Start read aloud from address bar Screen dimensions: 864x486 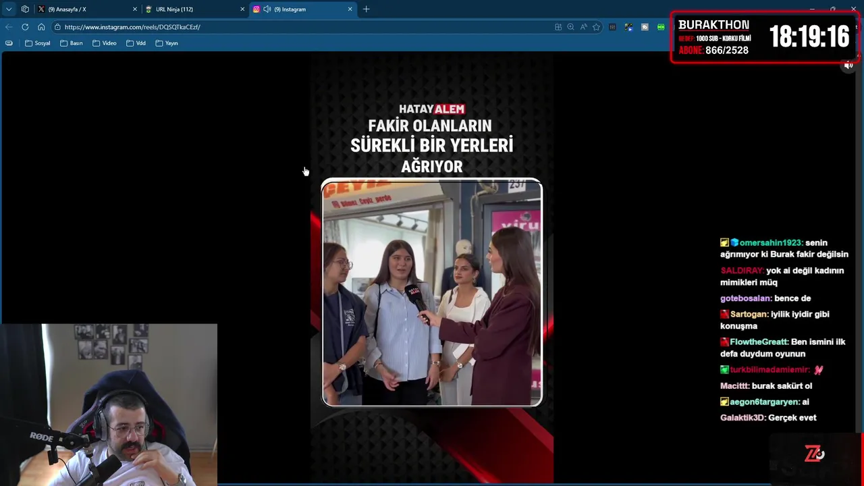[x=583, y=27]
